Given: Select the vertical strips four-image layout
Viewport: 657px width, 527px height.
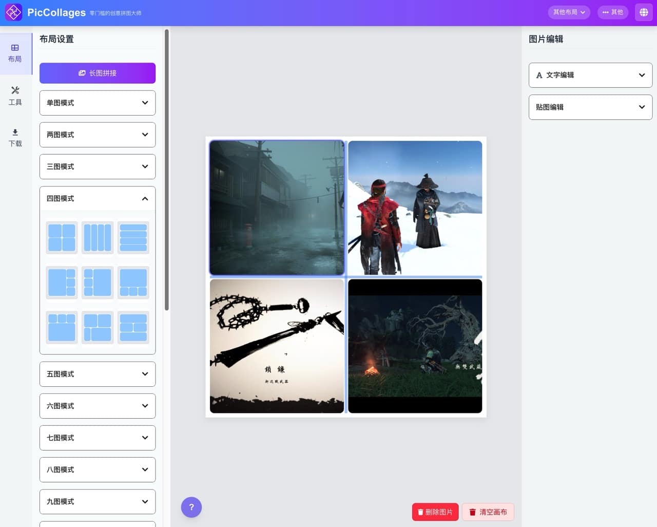Looking at the screenshot, I should (97, 237).
